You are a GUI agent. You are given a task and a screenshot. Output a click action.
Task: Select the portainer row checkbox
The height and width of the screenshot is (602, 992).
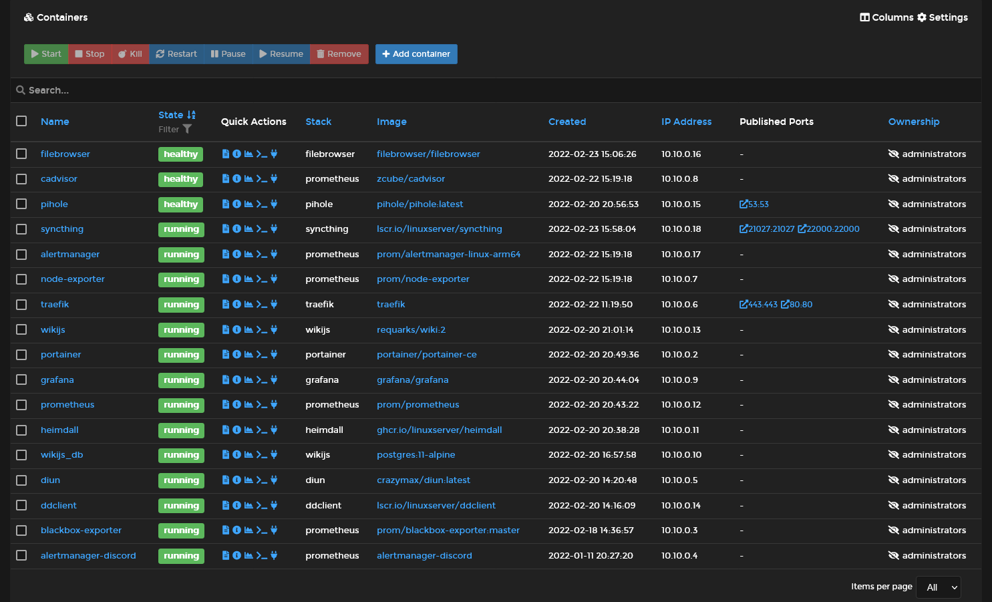[x=21, y=355]
